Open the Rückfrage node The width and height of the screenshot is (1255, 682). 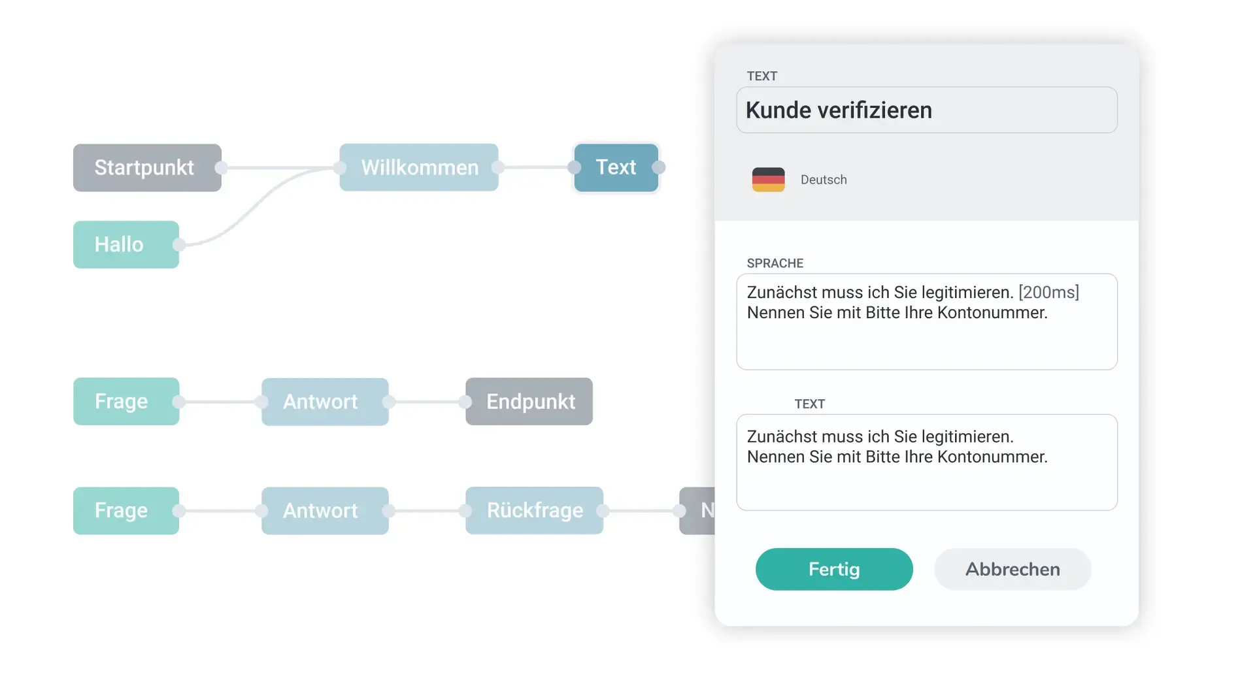533,511
